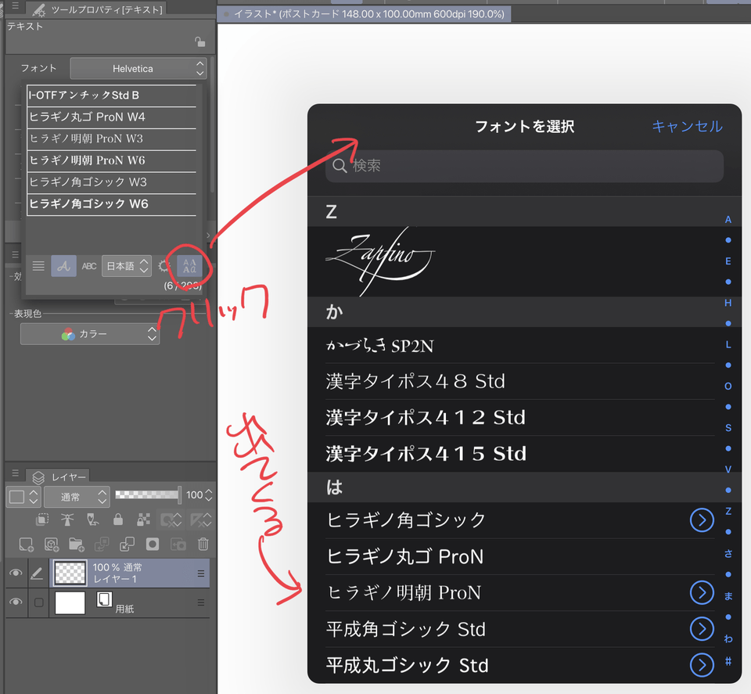The height and width of the screenshot is (694, 751).
Task: Delete the selected layer with trash icon
Action: (x=203, y=544)
